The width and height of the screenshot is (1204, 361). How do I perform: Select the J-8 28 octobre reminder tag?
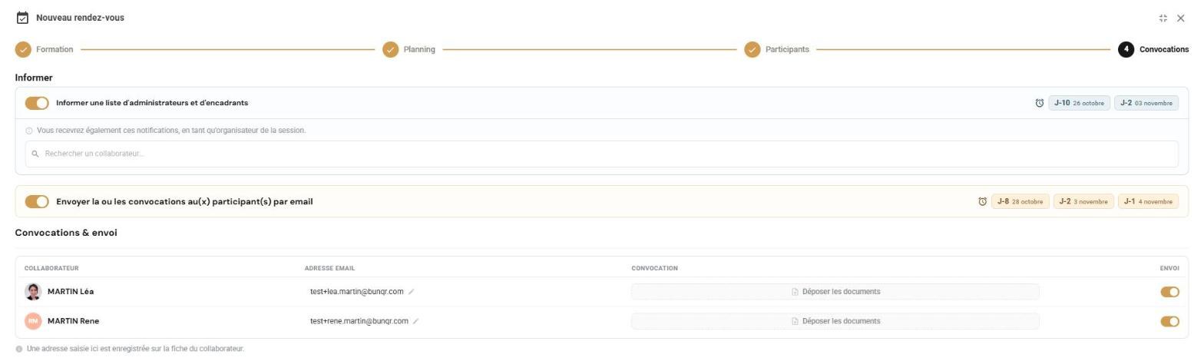[x=1020, y=201]
